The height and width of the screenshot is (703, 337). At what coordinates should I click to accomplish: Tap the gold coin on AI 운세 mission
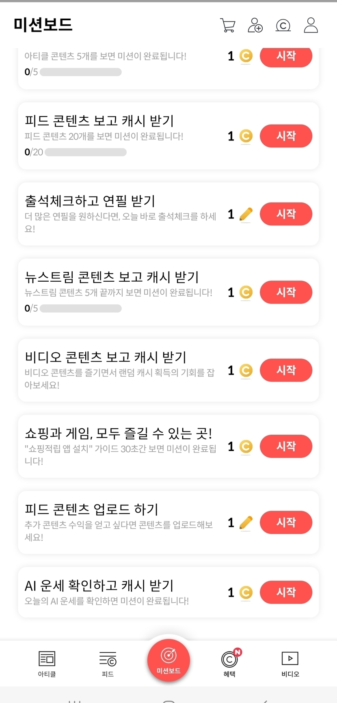click(x=246, y=593)
